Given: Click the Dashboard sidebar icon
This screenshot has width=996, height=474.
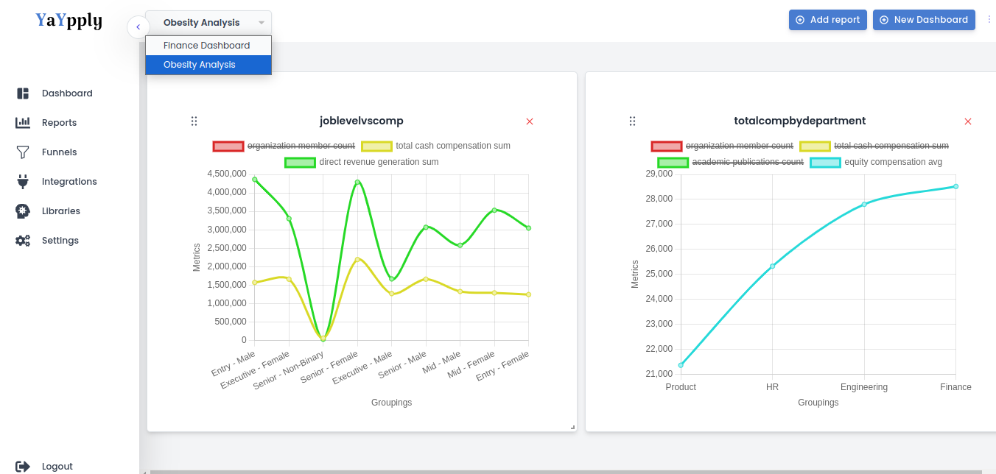Looking at the screenshot, I should point(23,93).
